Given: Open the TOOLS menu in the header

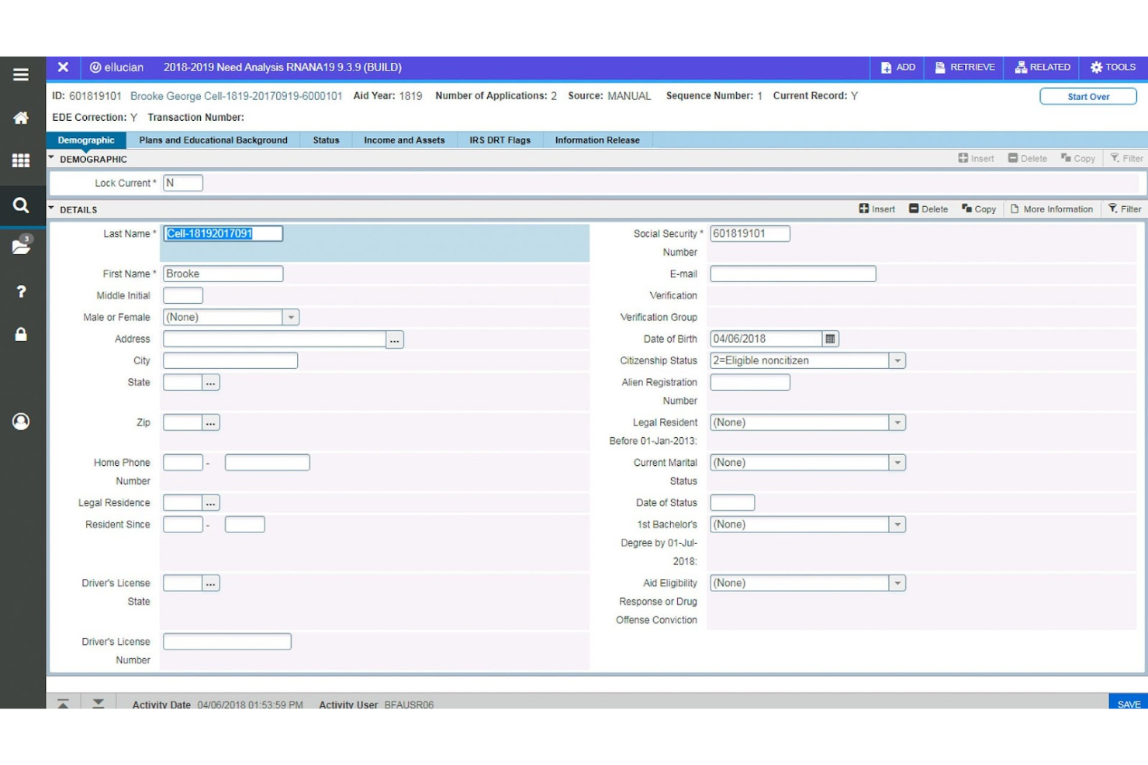Looking at the screenshot, I should click(x=1112, y=67).
